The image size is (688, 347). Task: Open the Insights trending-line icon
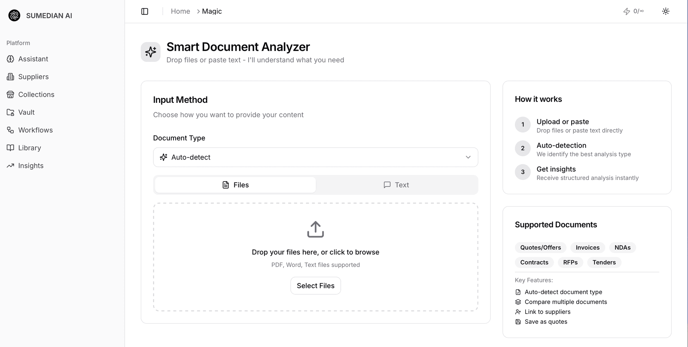coord(10,166)
